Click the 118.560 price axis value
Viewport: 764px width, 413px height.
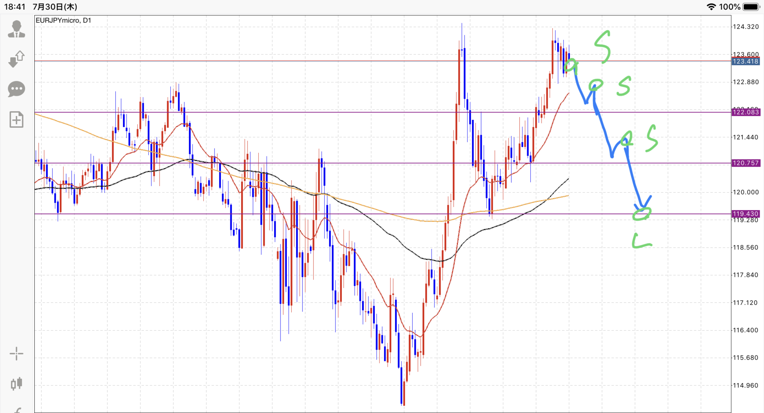point(746,247)
